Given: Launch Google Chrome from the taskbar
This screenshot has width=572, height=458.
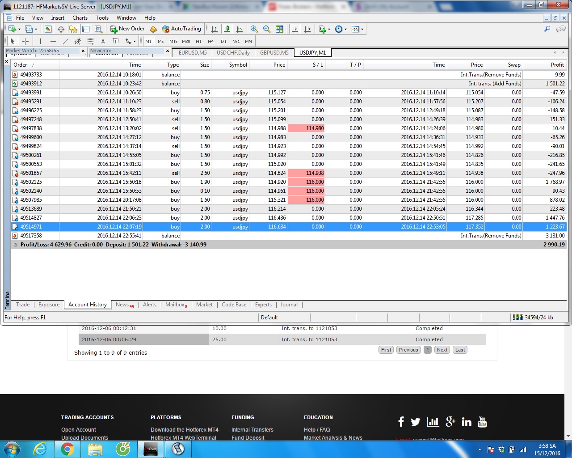Looking at the screenshot, I should 67,449.
